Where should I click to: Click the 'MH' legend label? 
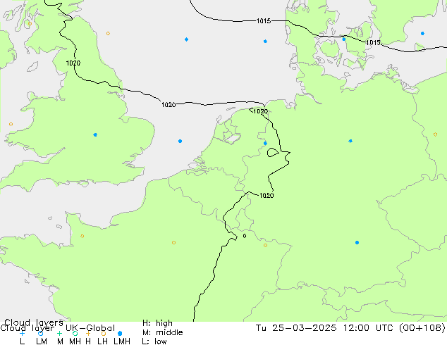(75, 341)
